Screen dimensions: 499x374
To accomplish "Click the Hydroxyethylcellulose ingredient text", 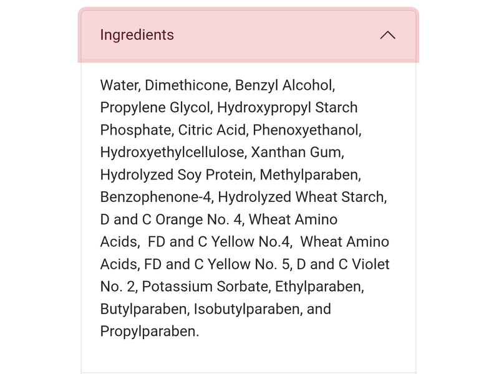I will (173, 152).
